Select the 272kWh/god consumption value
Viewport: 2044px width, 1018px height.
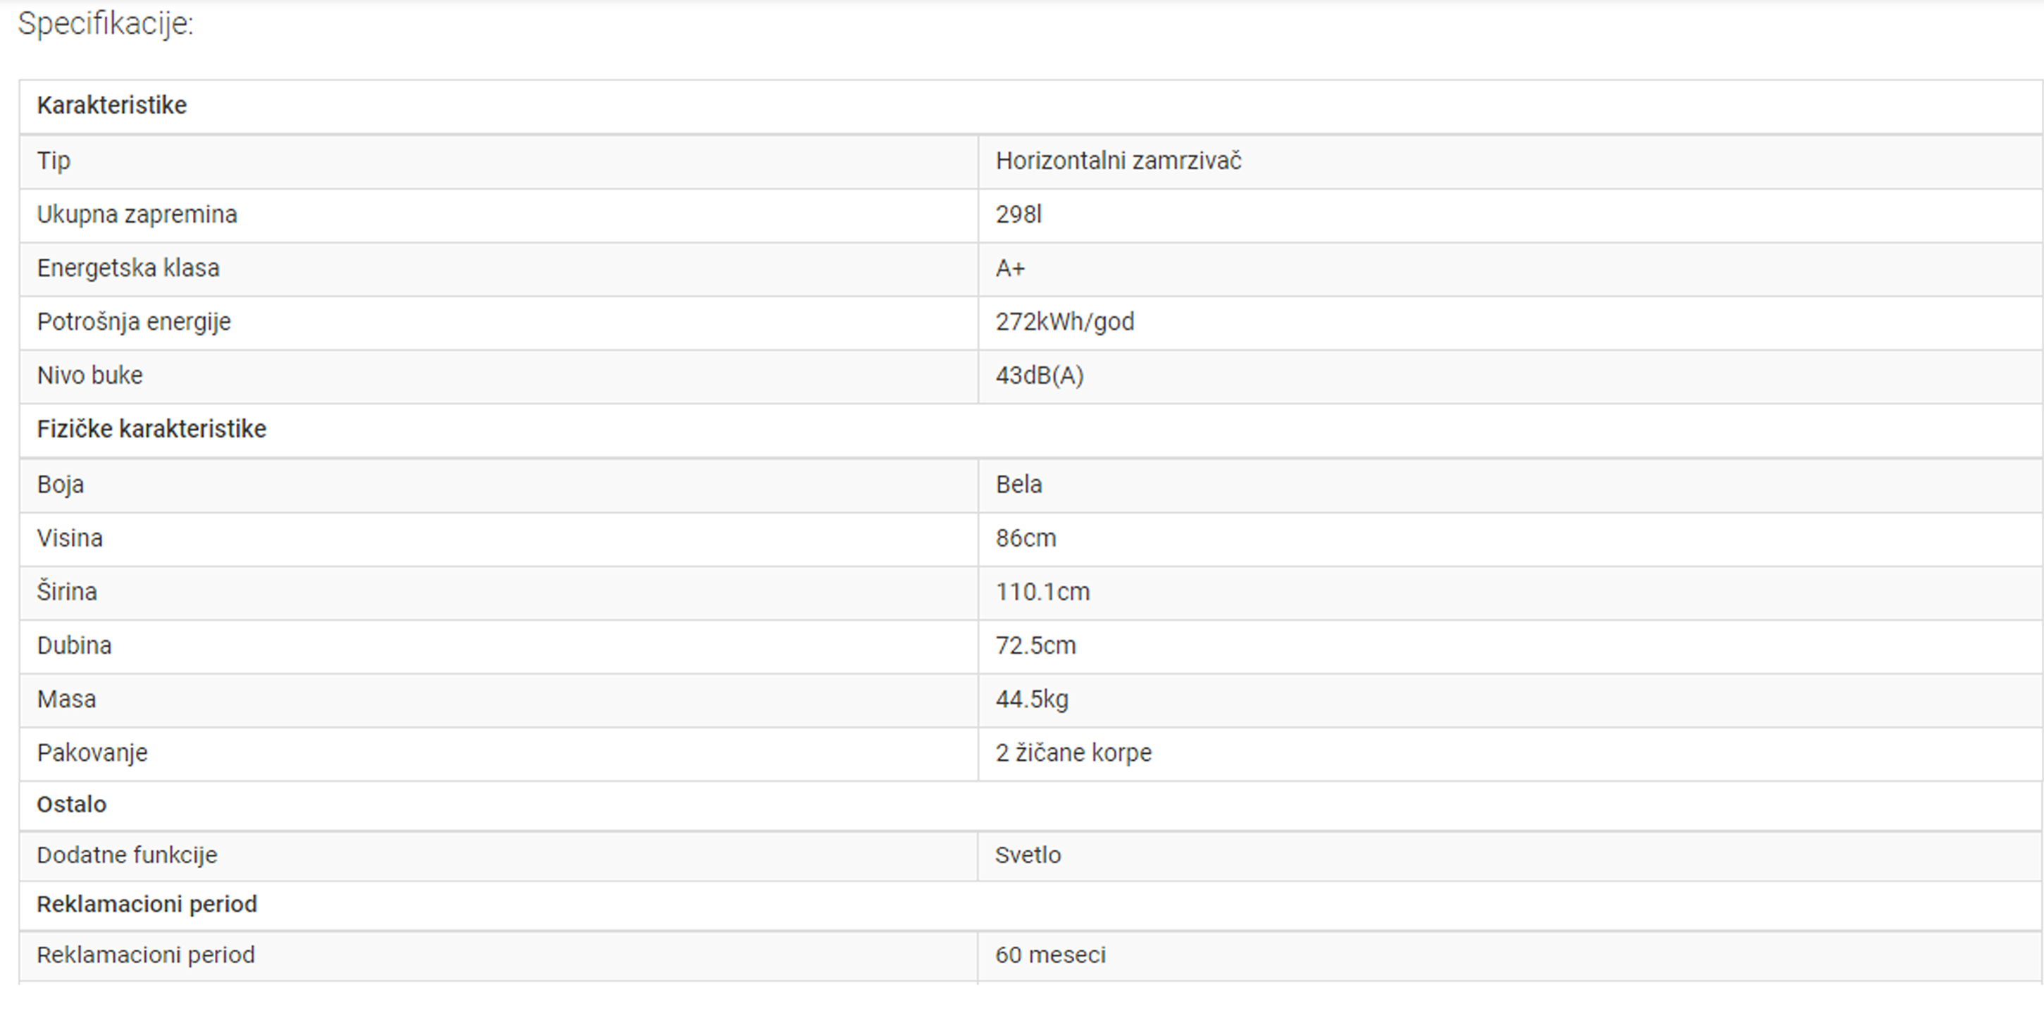coord(1065,322)
